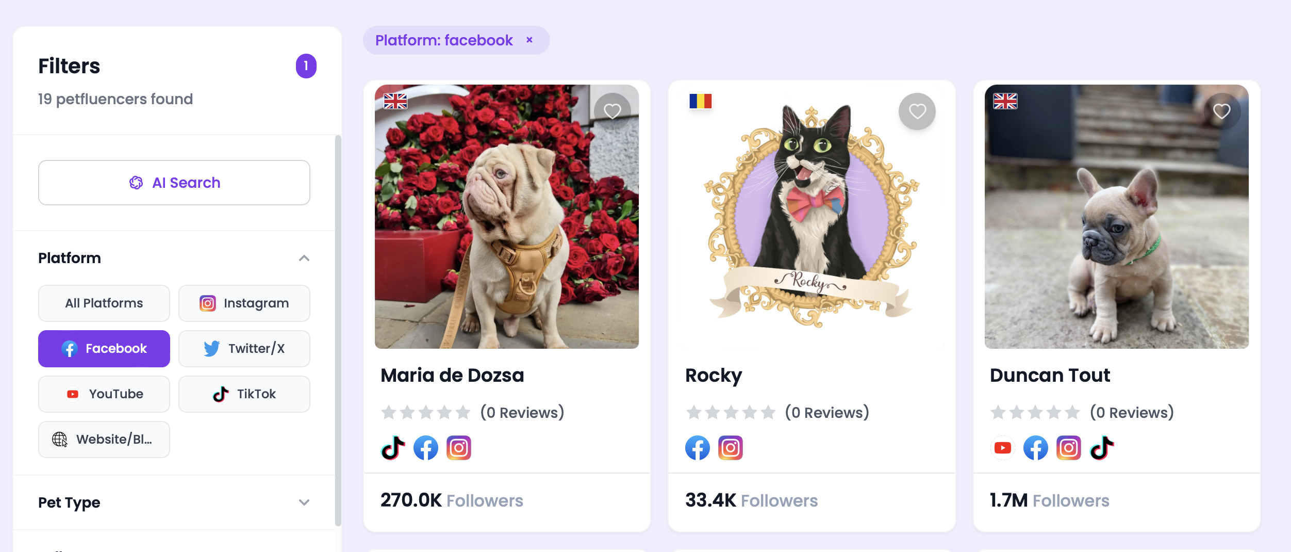Select the YouTube platform filter

(104, 394)
